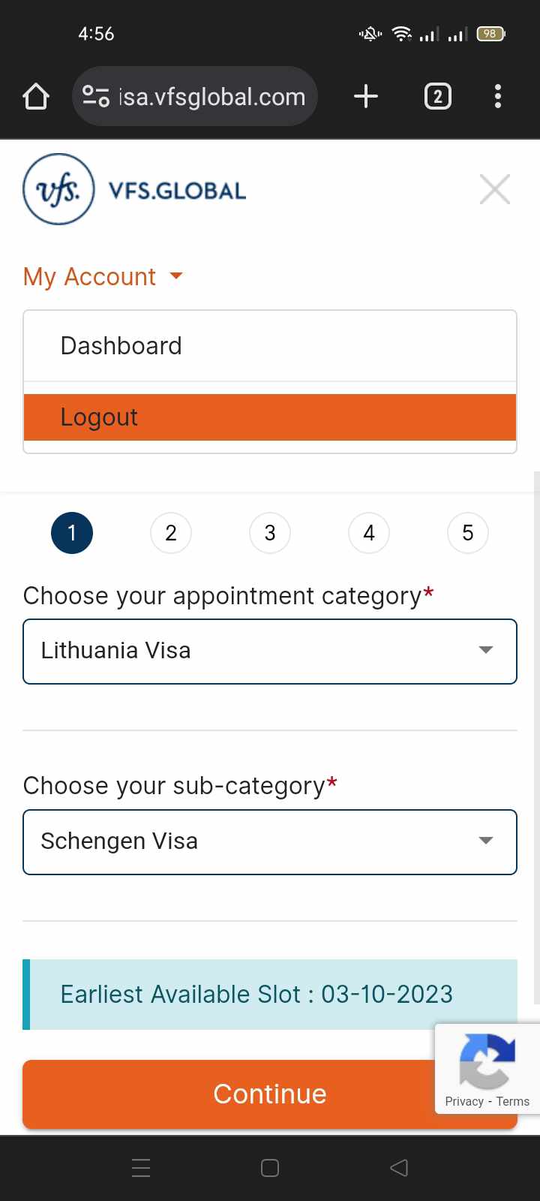Select Logout from account menu
540x1201 pixels.
(x=270, y=417)
